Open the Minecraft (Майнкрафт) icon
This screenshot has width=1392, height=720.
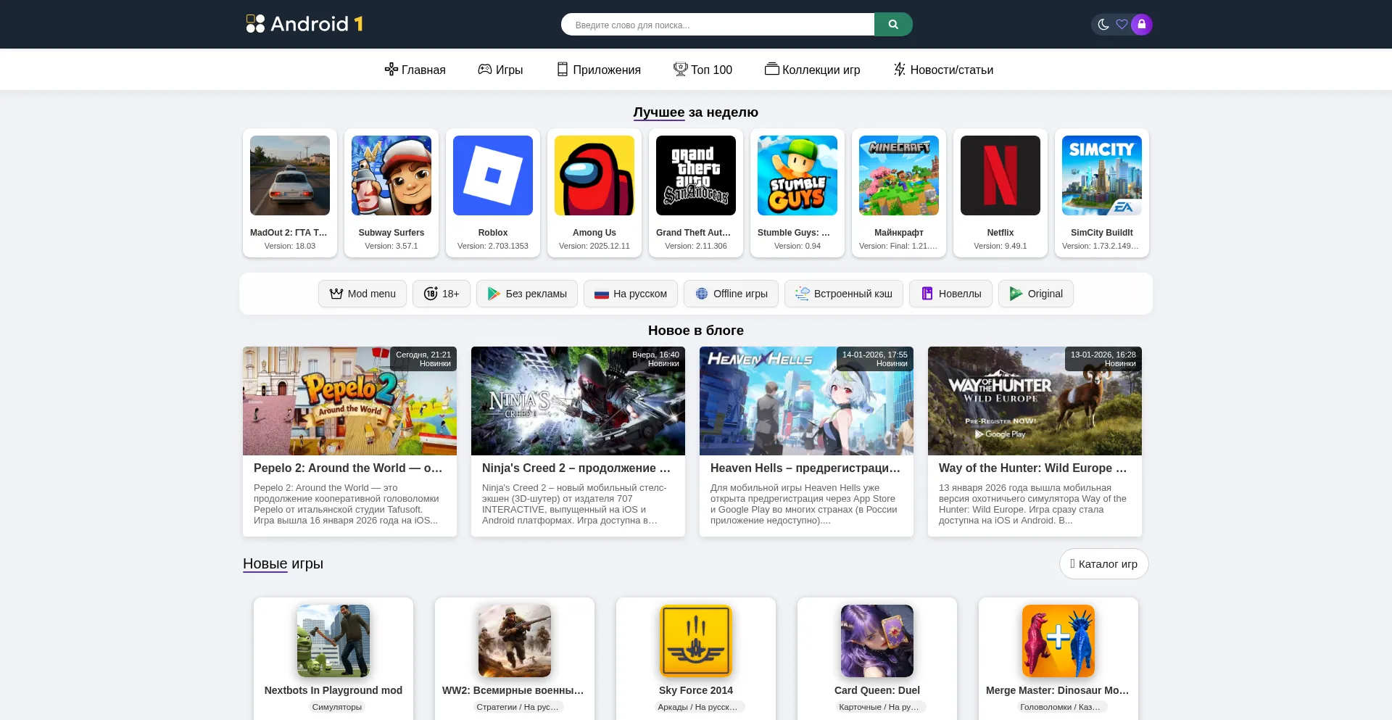(x=899, y=175)
